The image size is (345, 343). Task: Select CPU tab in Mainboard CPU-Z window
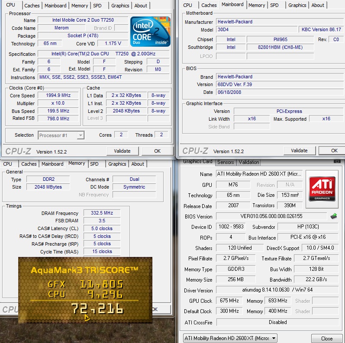188,5
